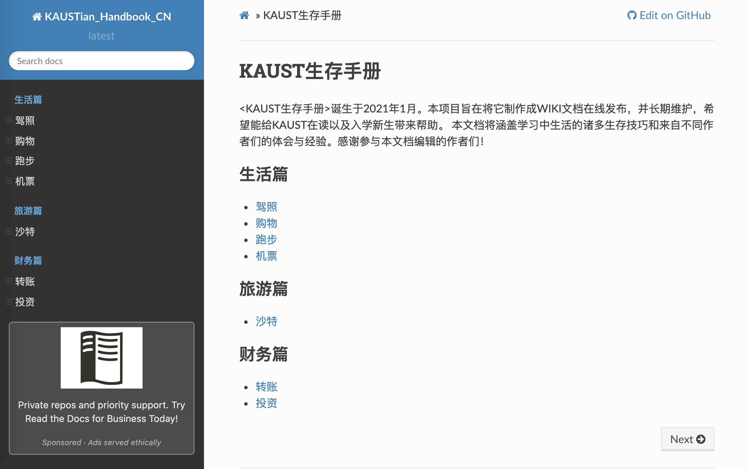Expand the 转账 sidebar section
The image size is (749, 469).
point(9,281)
